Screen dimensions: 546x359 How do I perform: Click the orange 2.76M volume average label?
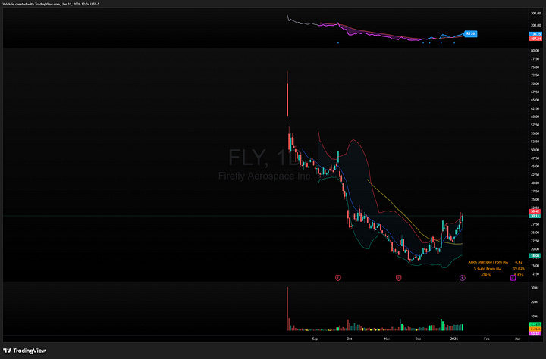click(x=535, y=329)
